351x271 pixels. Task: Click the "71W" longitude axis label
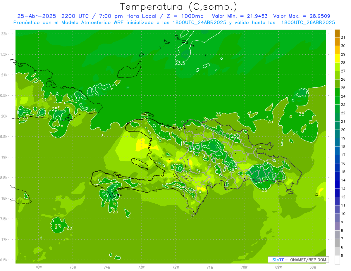click(x=210, y=267)
